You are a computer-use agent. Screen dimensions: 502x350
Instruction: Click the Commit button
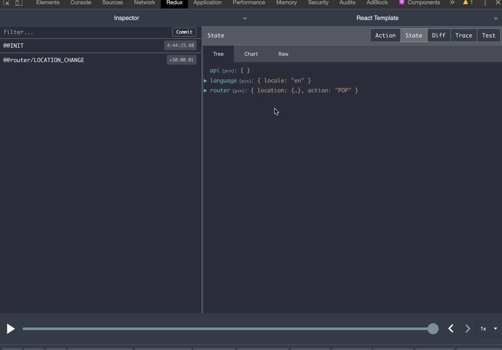pos(184,32)
